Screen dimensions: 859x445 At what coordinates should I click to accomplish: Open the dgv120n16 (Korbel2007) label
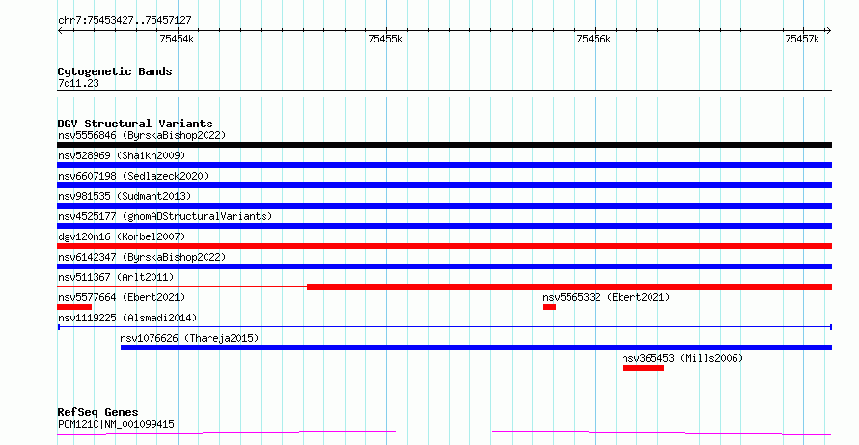pos(122,236)
